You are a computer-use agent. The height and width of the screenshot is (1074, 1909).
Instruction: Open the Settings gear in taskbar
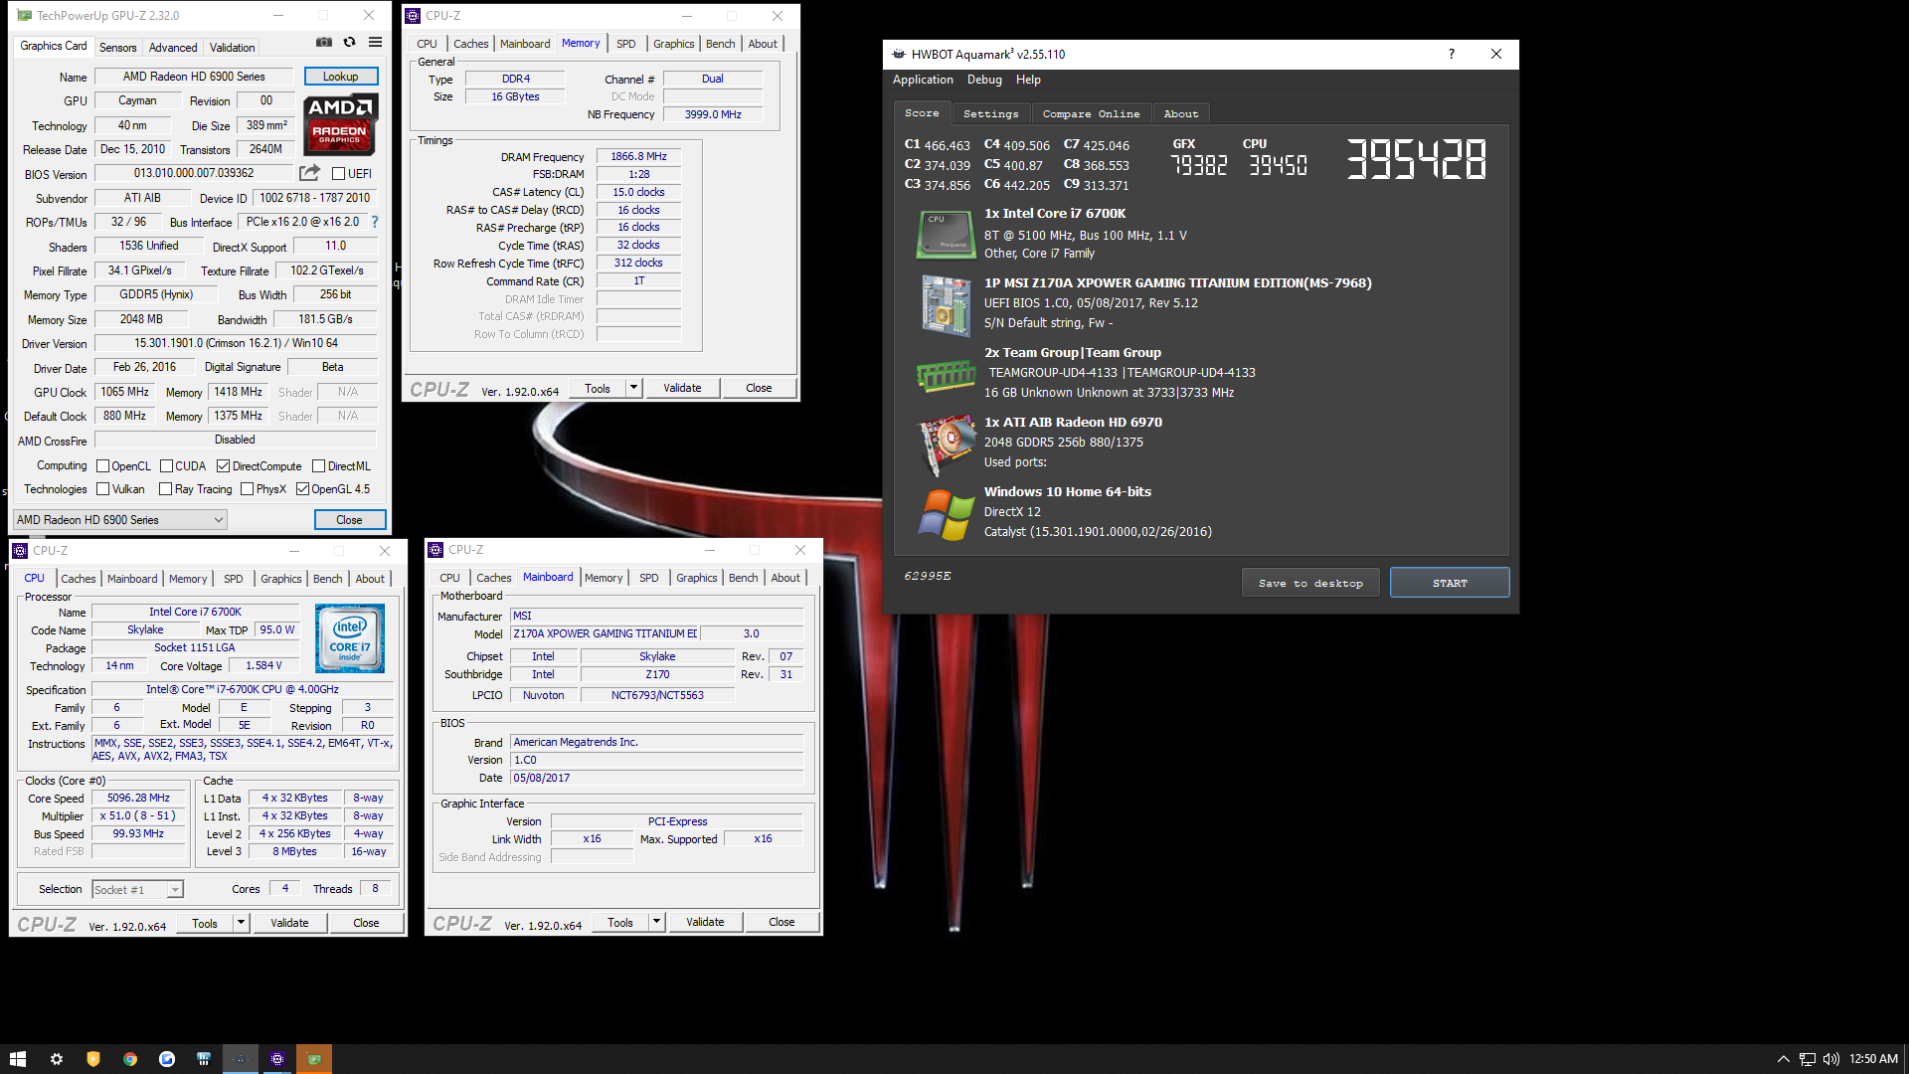tap(57, 1059)
